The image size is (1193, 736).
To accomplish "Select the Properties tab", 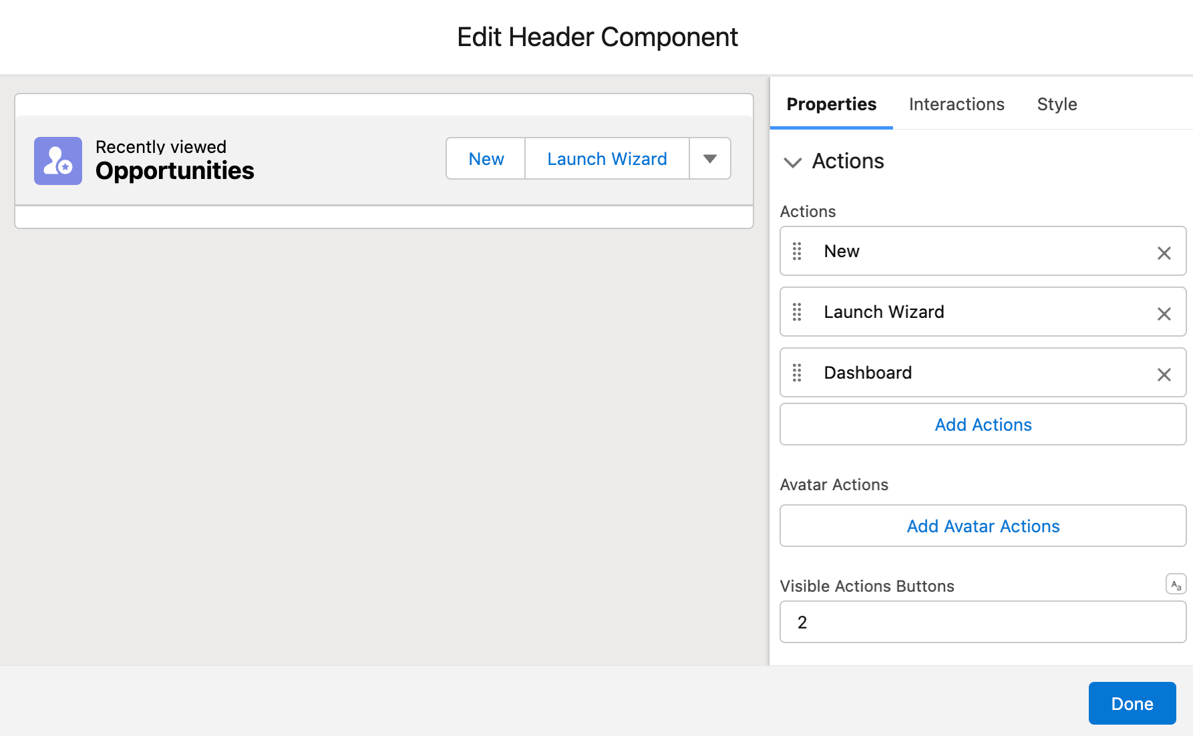I will (x=832, y=104).
